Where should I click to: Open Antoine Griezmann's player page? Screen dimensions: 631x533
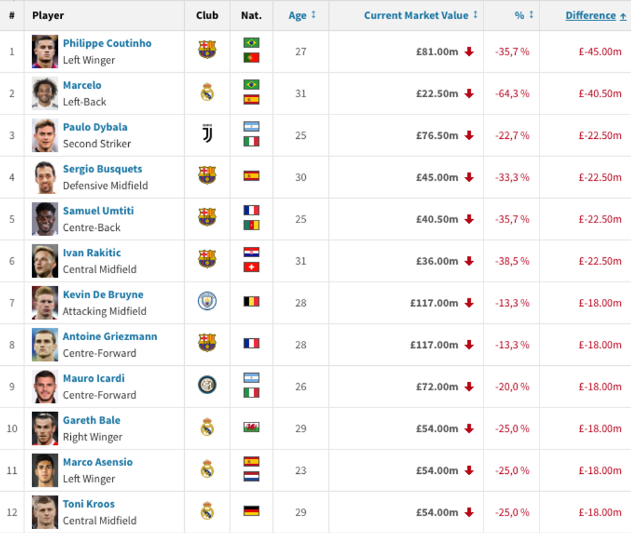[109, 336]
